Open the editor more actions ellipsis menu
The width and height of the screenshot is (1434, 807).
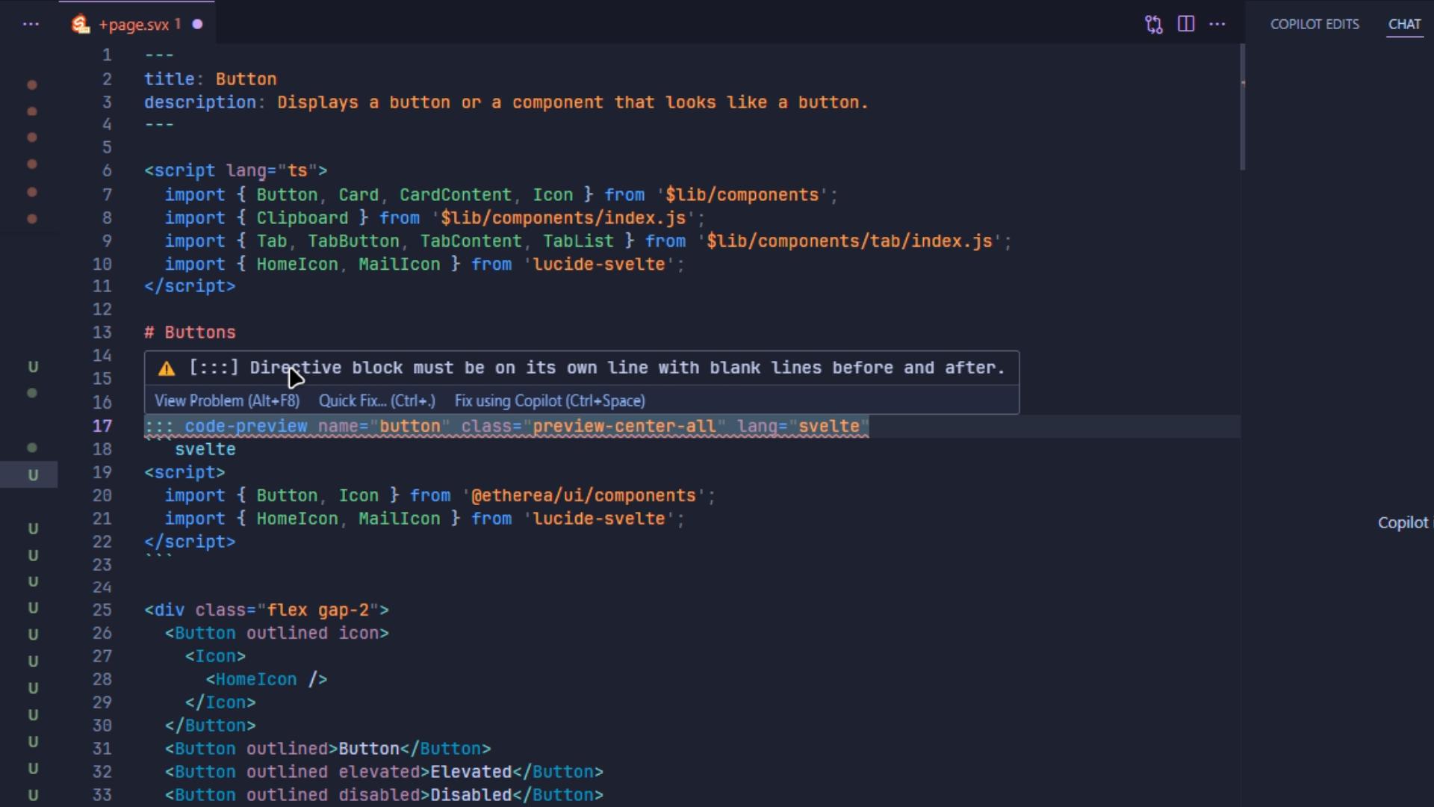[1217, 24]
